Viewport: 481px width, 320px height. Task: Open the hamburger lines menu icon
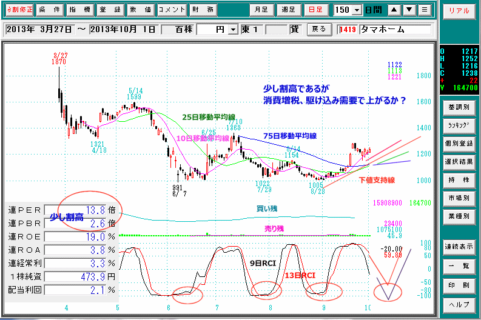[x=425, y=10]
